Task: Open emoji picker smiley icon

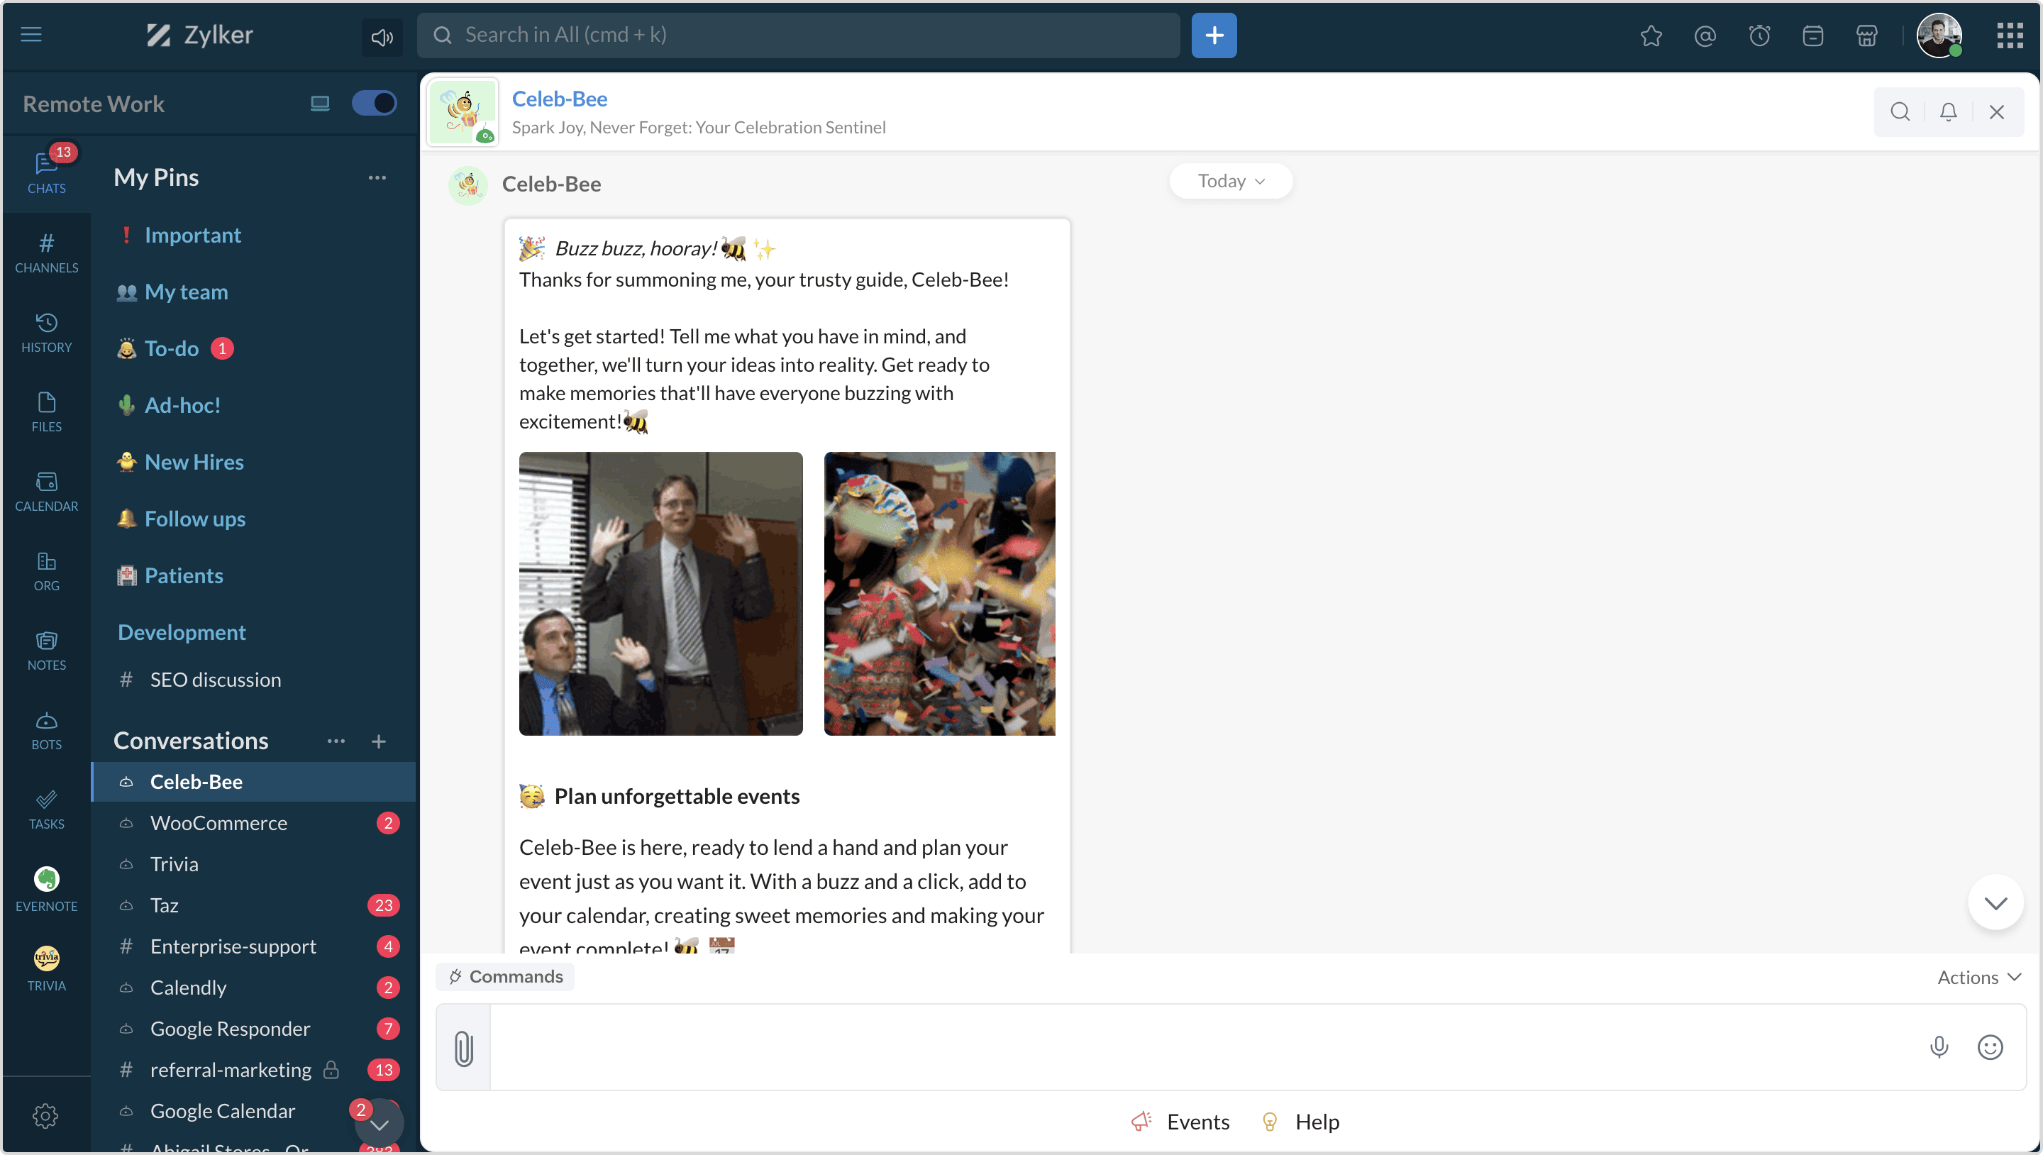Action: (1990, 1047)
